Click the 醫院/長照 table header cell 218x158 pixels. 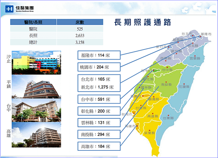click(33, 22)
